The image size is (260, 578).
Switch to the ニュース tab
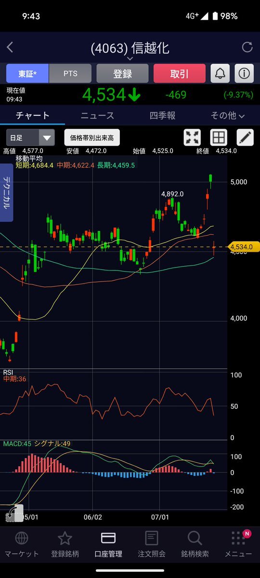(98, 116)
